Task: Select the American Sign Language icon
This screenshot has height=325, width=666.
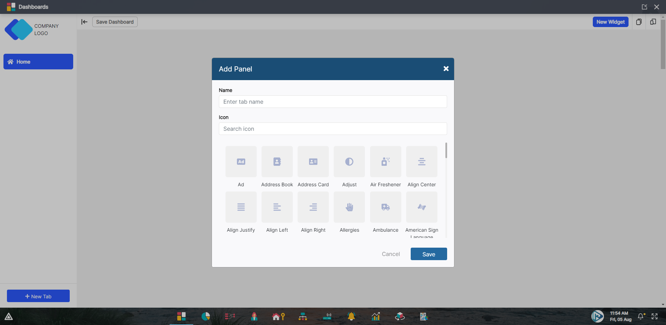Action: [x=421, y=207]
